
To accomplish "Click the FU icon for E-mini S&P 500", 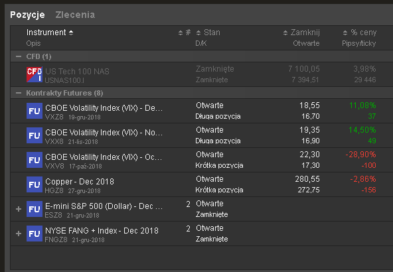I will tap(35, 209).
